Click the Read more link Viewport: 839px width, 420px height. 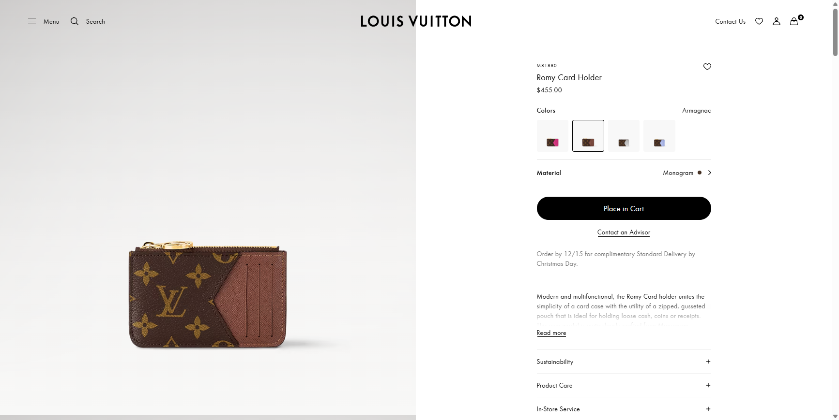(x=551, y=333)
